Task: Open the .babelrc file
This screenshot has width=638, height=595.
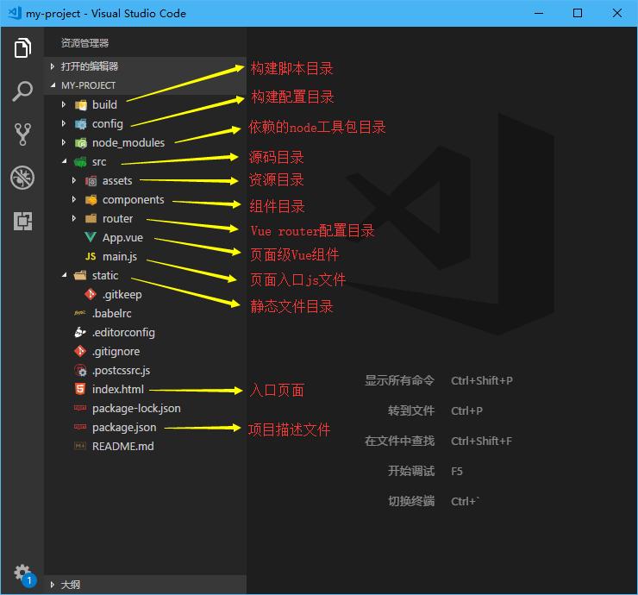Action: [111, 314]
